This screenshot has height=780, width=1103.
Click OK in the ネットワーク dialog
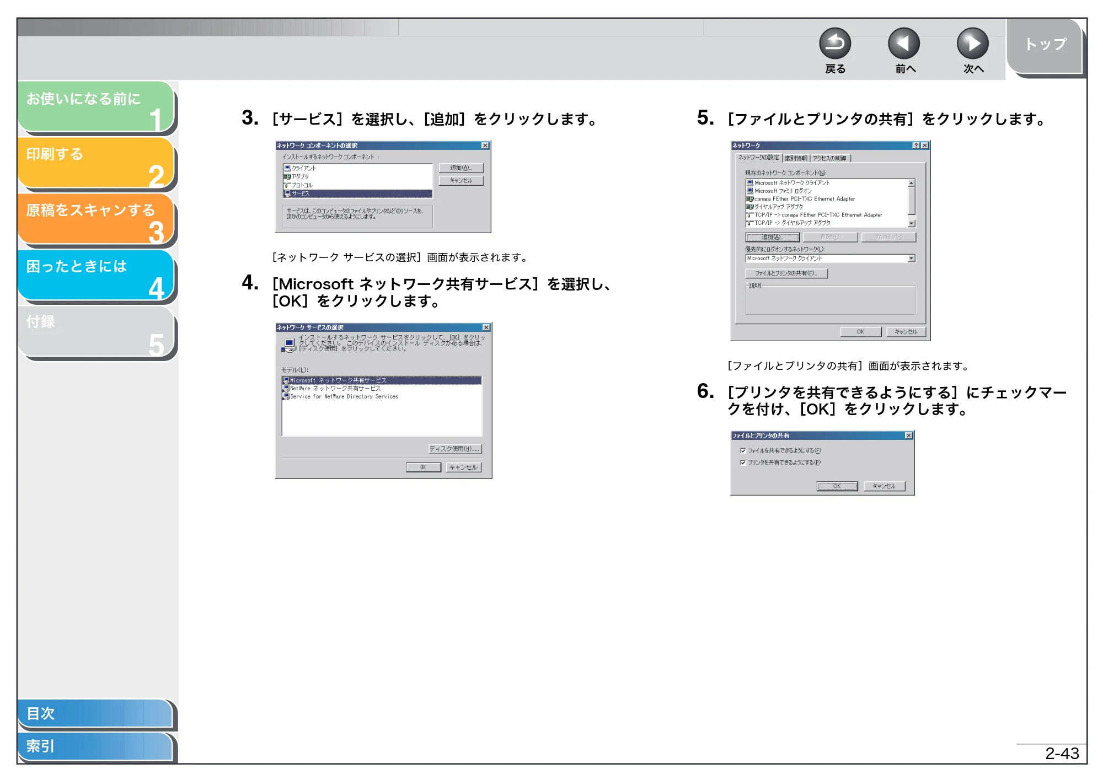tap(860, 332)
